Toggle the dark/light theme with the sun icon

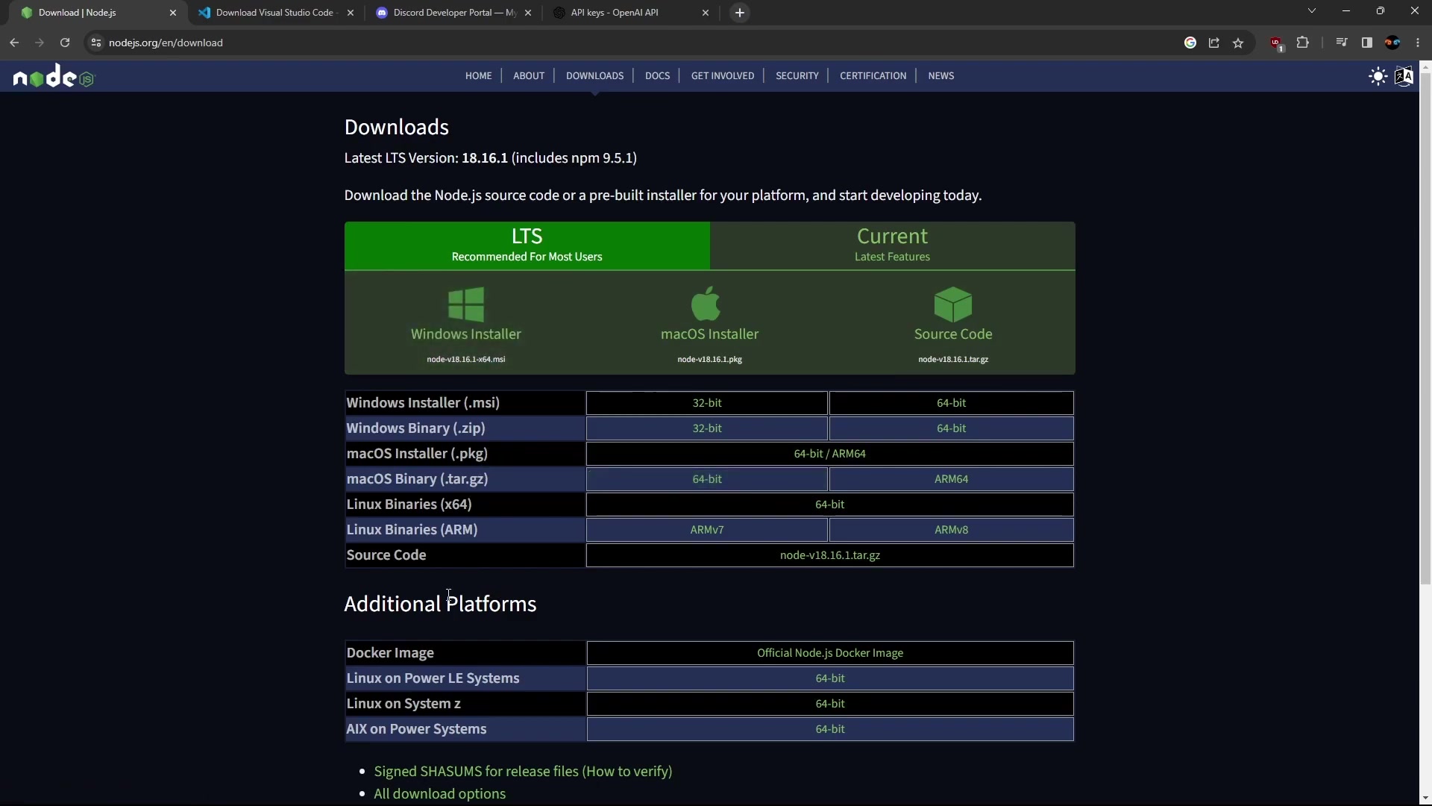click(x=1377, y=76)
